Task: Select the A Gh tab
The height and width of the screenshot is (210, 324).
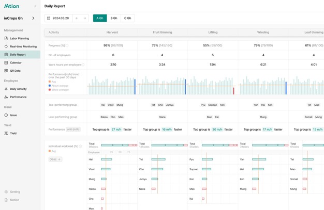Action: pos(100,18)
